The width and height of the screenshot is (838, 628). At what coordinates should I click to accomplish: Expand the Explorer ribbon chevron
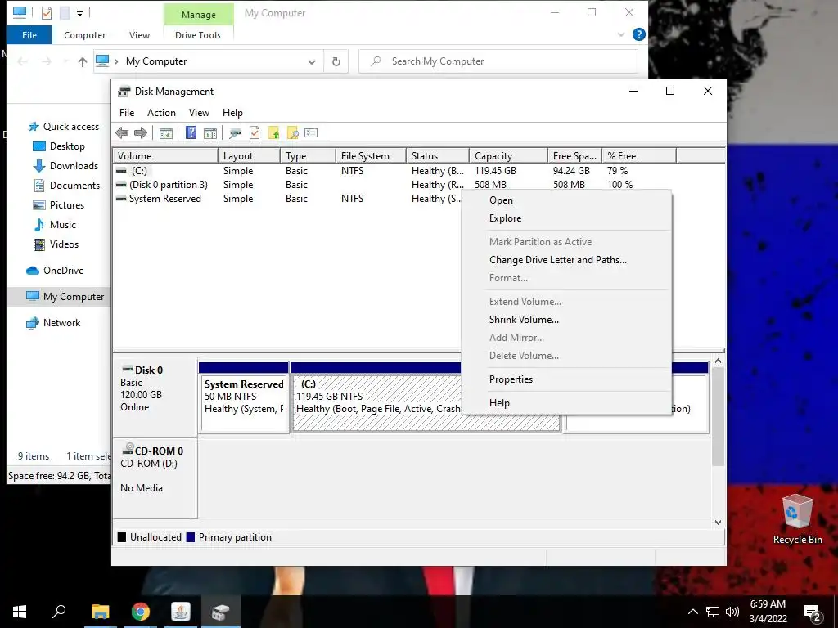click(621, 34)
